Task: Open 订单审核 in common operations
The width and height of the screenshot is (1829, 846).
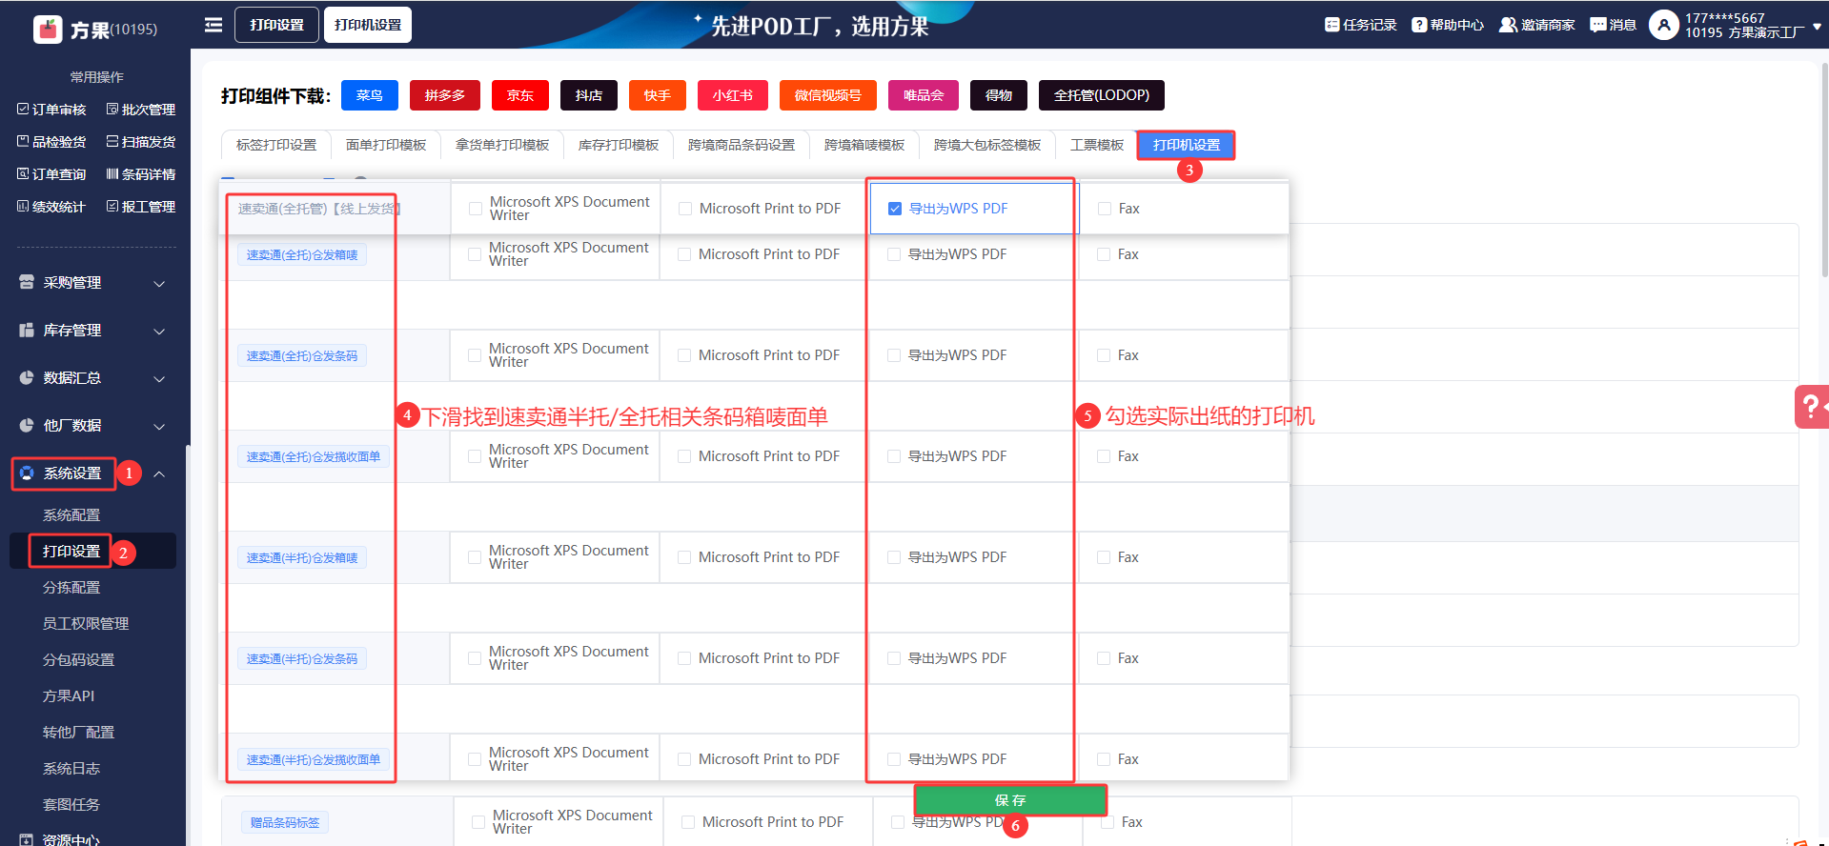Action: 51,110
